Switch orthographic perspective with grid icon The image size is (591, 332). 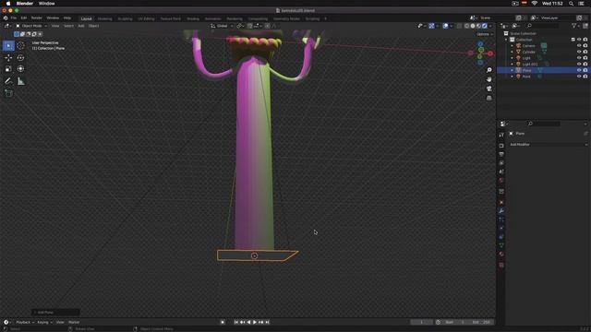click(488, 98)
